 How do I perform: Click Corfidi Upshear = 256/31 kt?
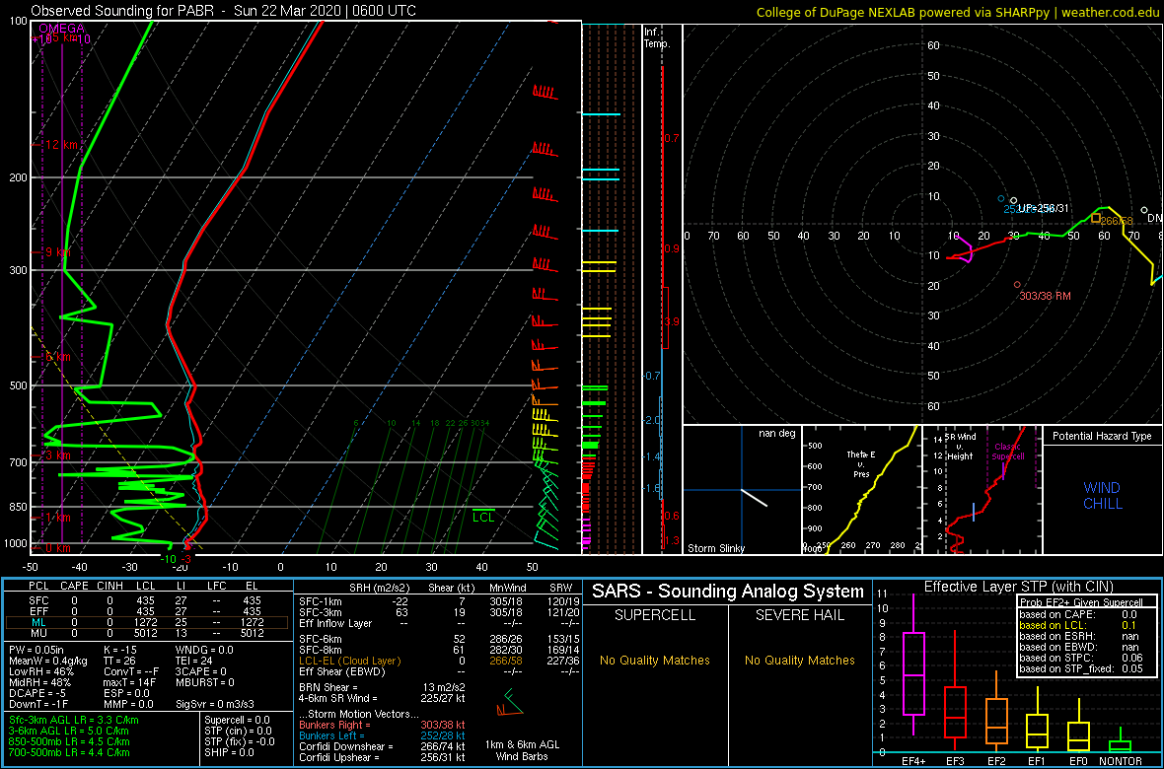pos(383,758)
